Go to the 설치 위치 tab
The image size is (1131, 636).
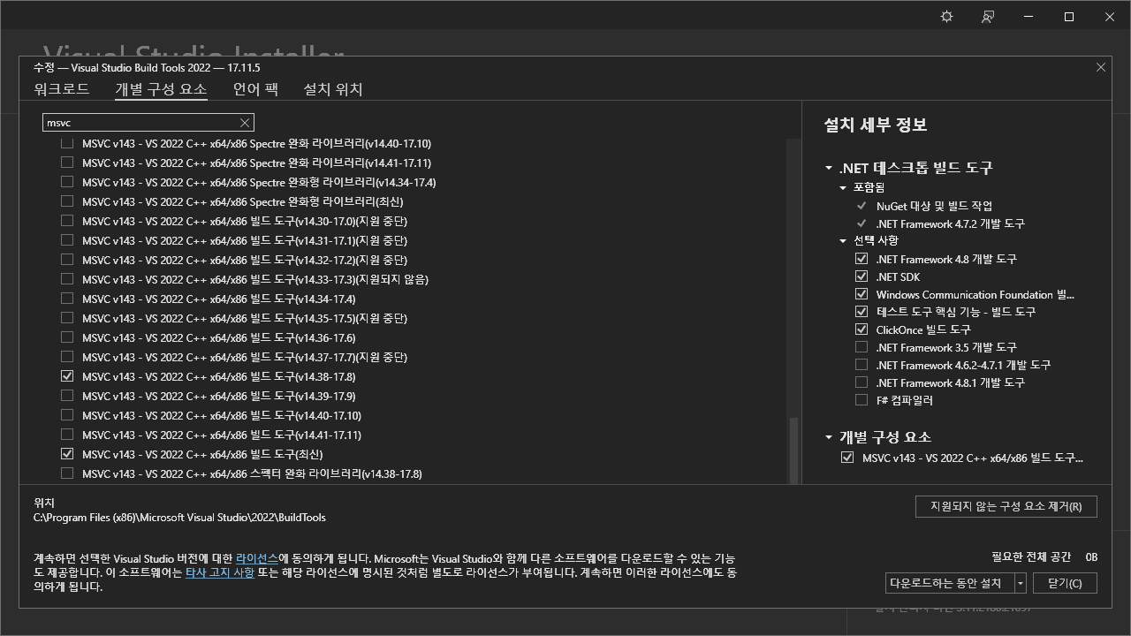point(333,89)
